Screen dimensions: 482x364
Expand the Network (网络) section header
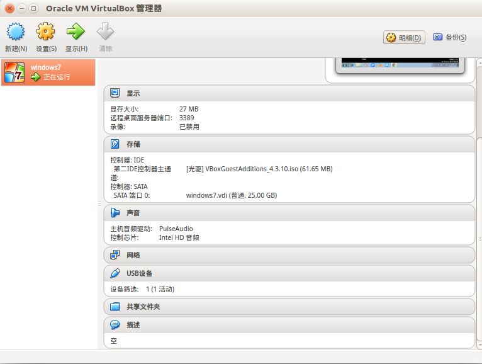pyautogui.click(x=289, y=255)
